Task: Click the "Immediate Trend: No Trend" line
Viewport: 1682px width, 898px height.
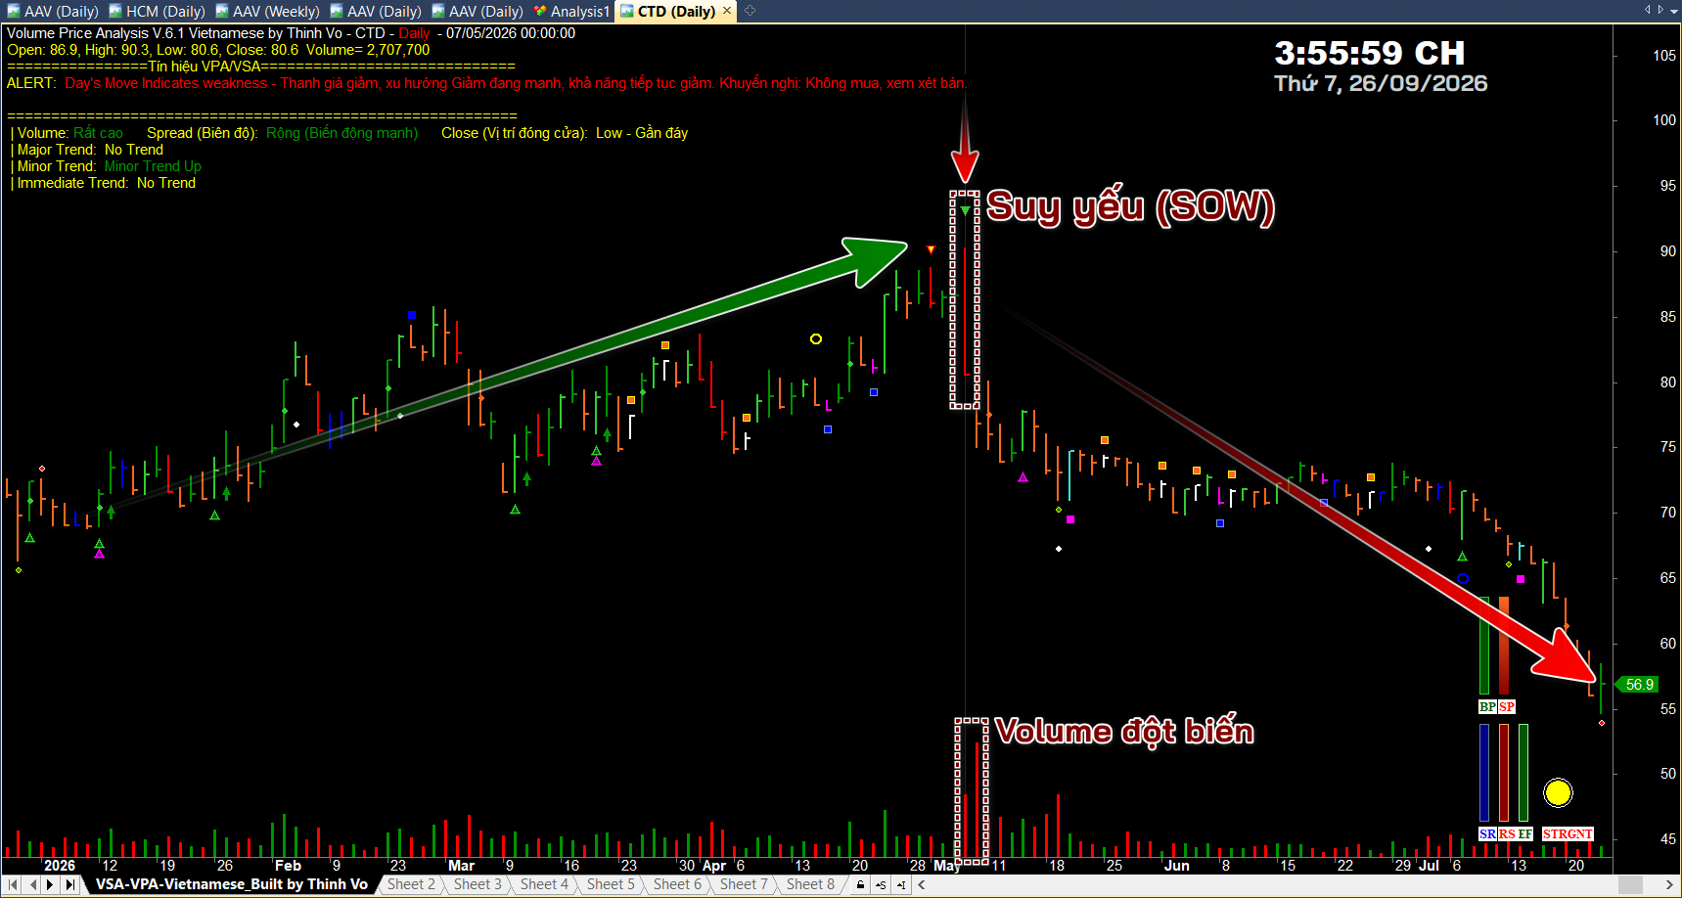Action: (x=102, y=183)
